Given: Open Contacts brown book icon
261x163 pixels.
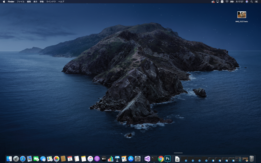Looking at the screenshot, I should [x=63, y=159].
